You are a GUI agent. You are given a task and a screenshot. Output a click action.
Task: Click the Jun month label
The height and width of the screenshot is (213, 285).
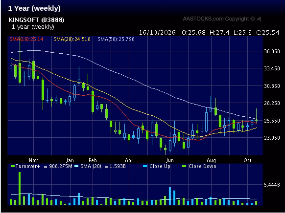(170, 160)
